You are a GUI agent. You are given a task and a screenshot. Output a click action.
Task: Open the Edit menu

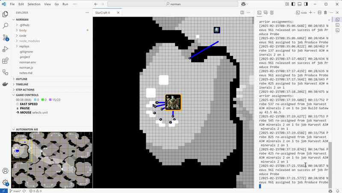tap(21, 4)
